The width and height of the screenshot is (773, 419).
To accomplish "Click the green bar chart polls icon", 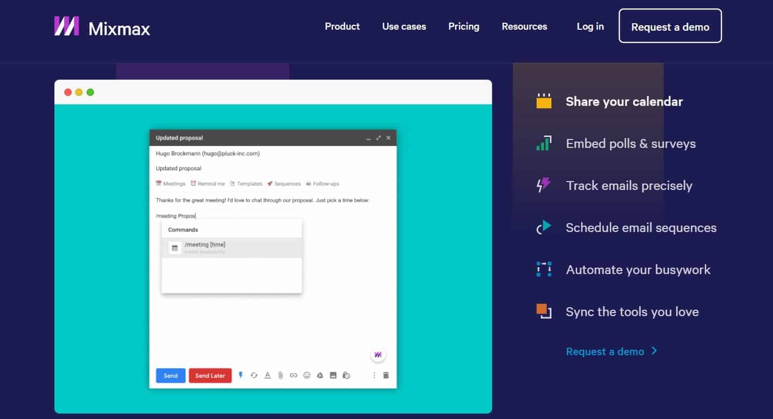I will pyautogui.click(x=544, y=143).
